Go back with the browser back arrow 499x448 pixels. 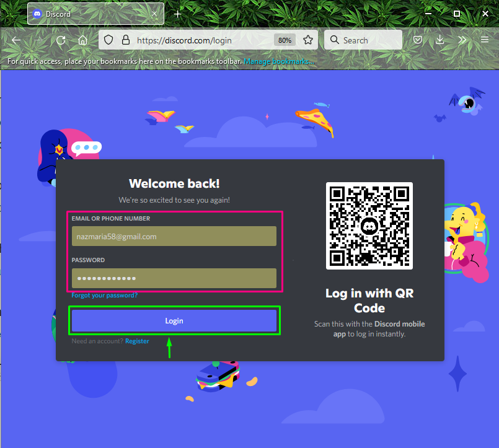[x=16, y=40]
